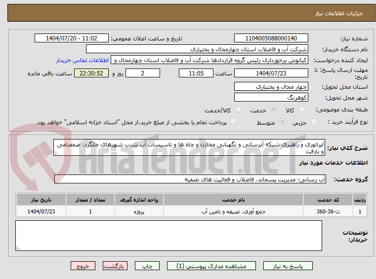This screenshot has height=279, width=376.
Task: Click the نام دستگاه خریدار field
Action: 197,49
